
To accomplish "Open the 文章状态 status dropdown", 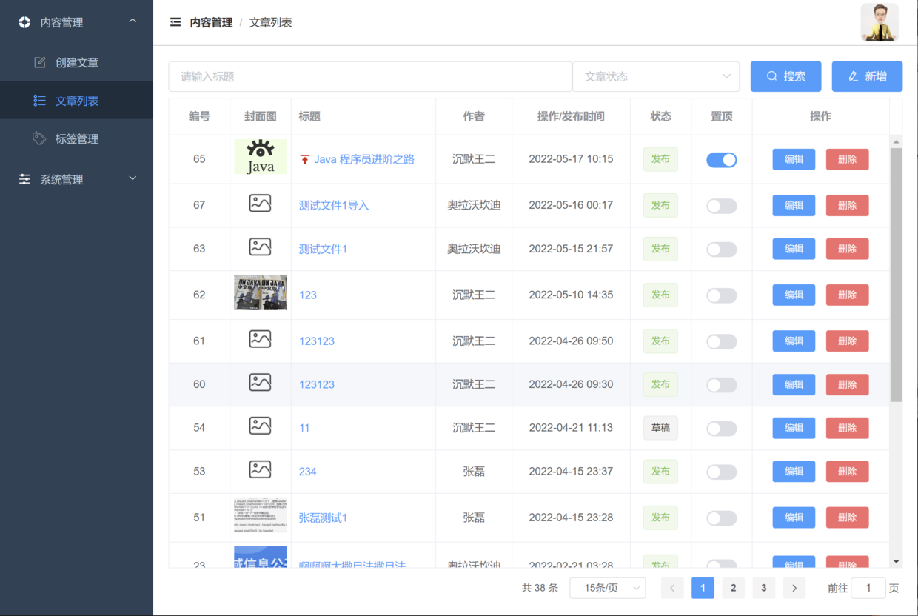I will click(656, 76).
